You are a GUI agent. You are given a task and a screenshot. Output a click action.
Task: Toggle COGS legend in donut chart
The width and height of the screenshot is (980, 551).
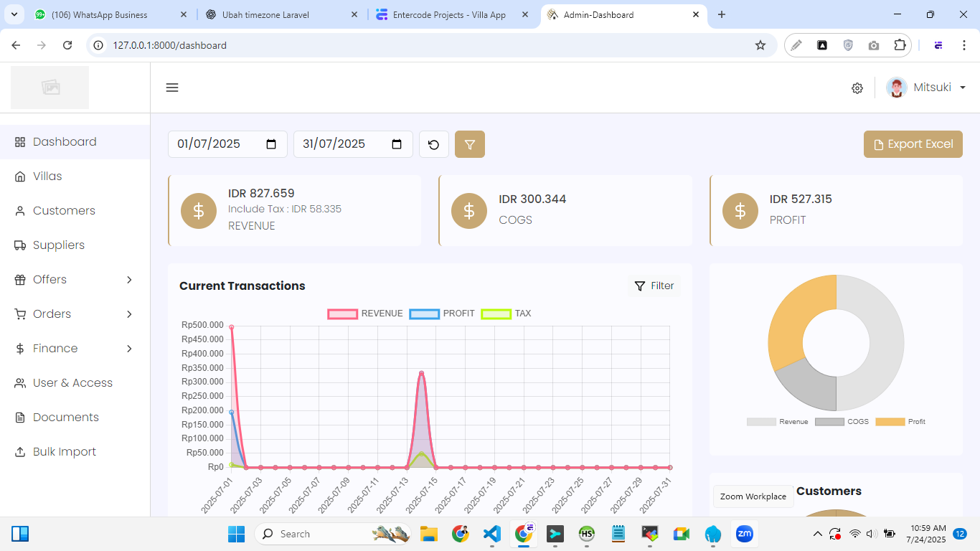point(842,422)
